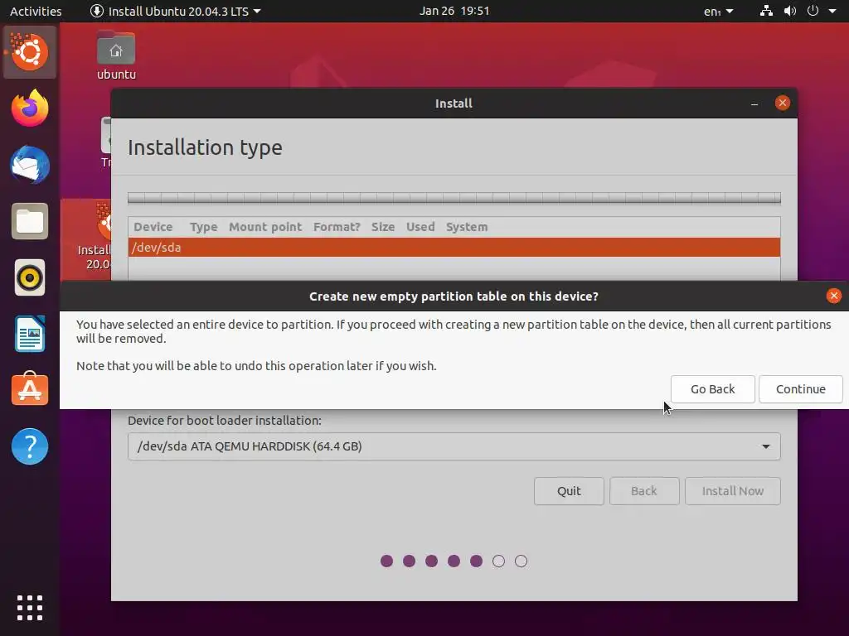Click the power icon in top bar
Image resolution: width=849 pixels, height=636 pixels.
click(x=813, y=11)
